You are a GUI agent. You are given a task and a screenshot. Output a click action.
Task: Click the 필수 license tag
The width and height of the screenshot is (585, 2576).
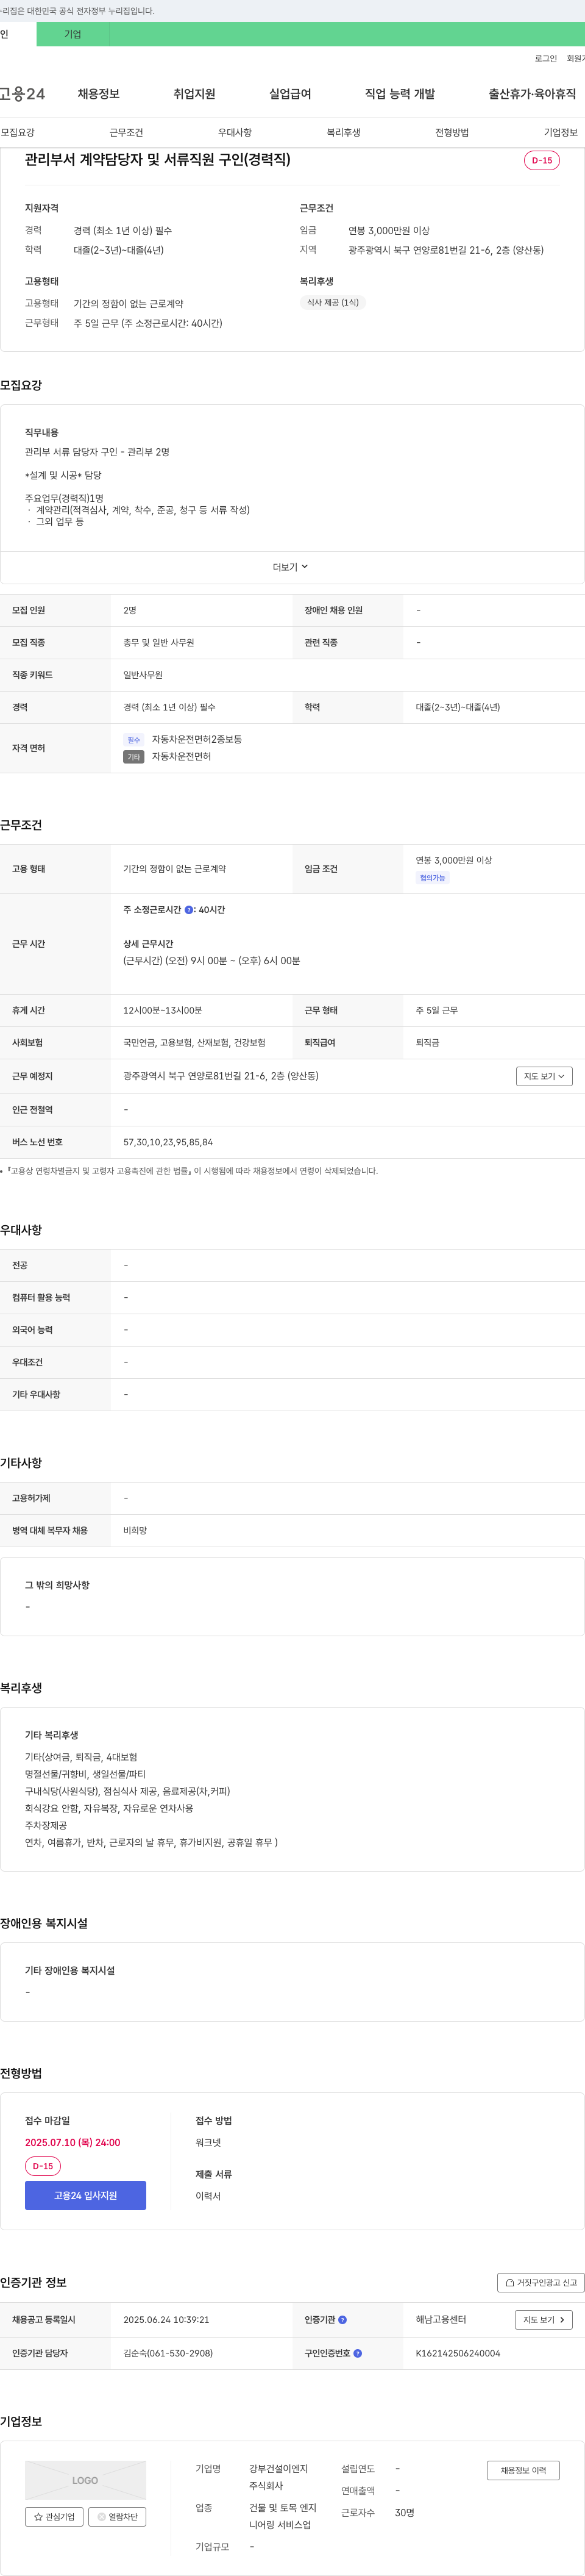(x=134, y=740)
